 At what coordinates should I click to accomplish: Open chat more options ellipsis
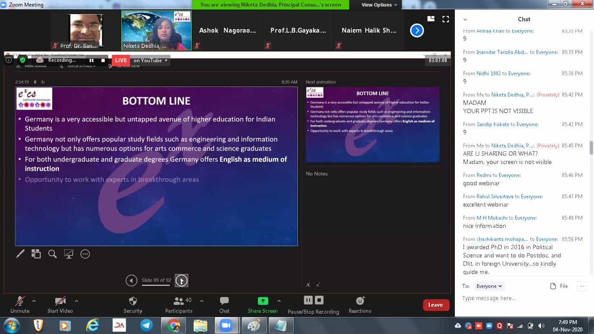click(582, 286)
